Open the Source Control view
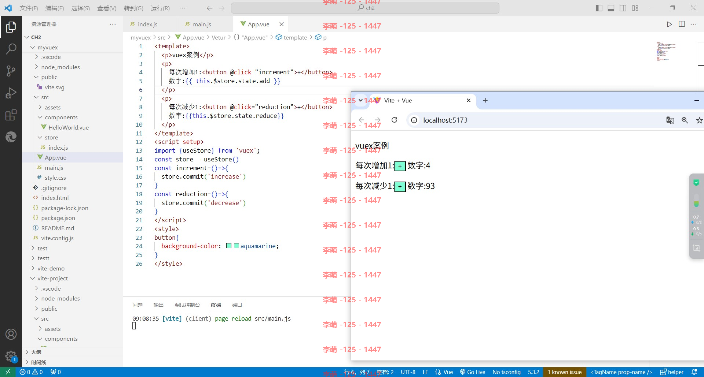The height and width of the screenshot is (377, 704). click(11, 71)
